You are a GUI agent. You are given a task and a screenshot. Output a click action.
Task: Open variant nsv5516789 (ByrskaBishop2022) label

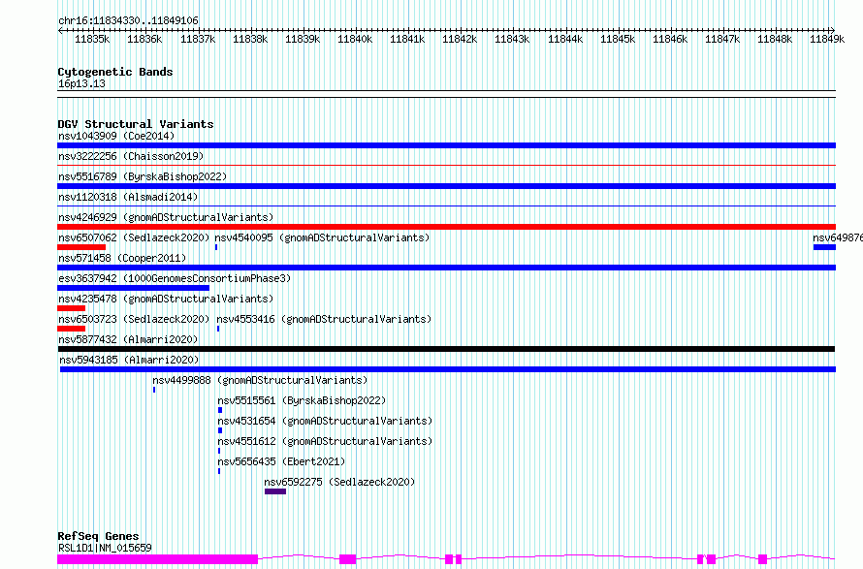tap(143, 176)
